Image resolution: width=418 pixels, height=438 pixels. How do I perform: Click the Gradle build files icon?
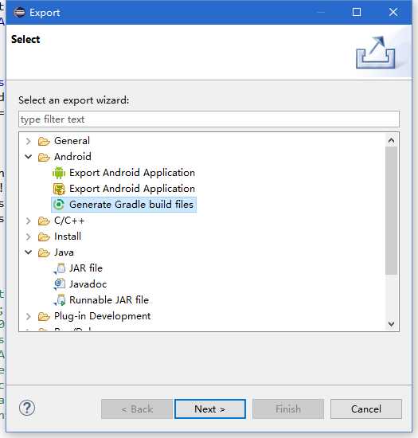click(59, 205)
